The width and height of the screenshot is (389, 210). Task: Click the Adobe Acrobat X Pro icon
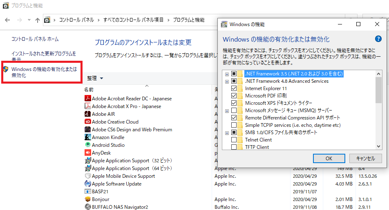(x=87, y=106)
